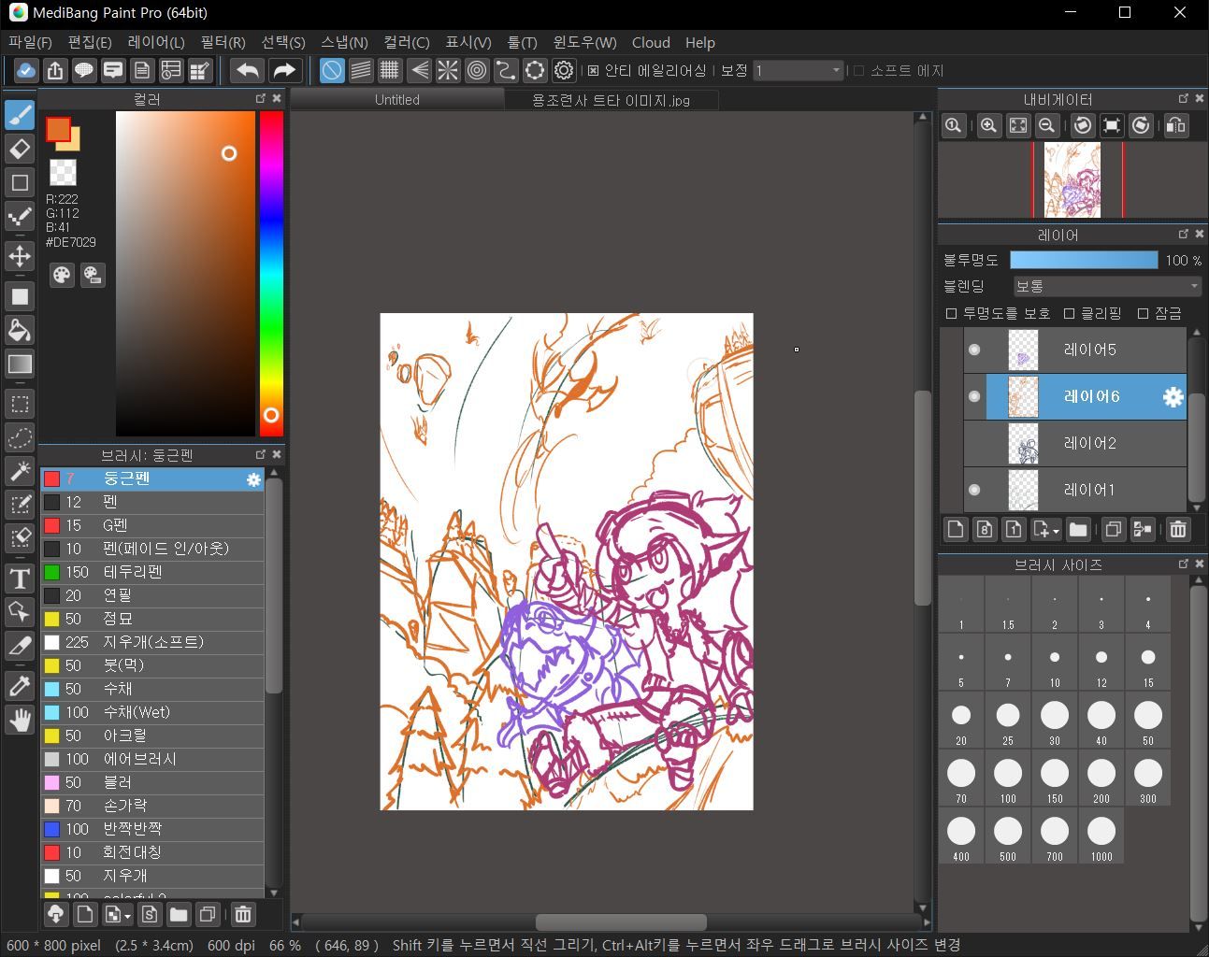Screen dimensions: 1209x957
Task: Open the 파일(F) menu
Action: [31, 42]
